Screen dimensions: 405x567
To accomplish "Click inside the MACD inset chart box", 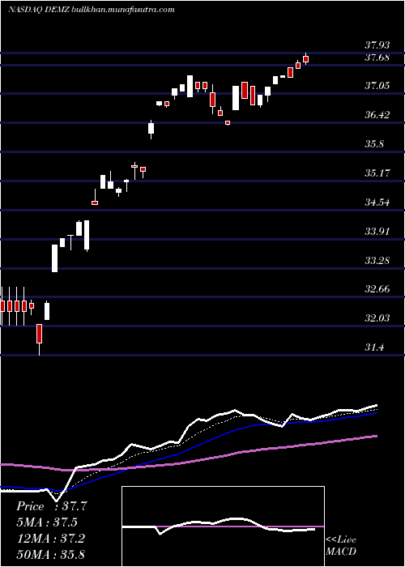I will 223,526.
